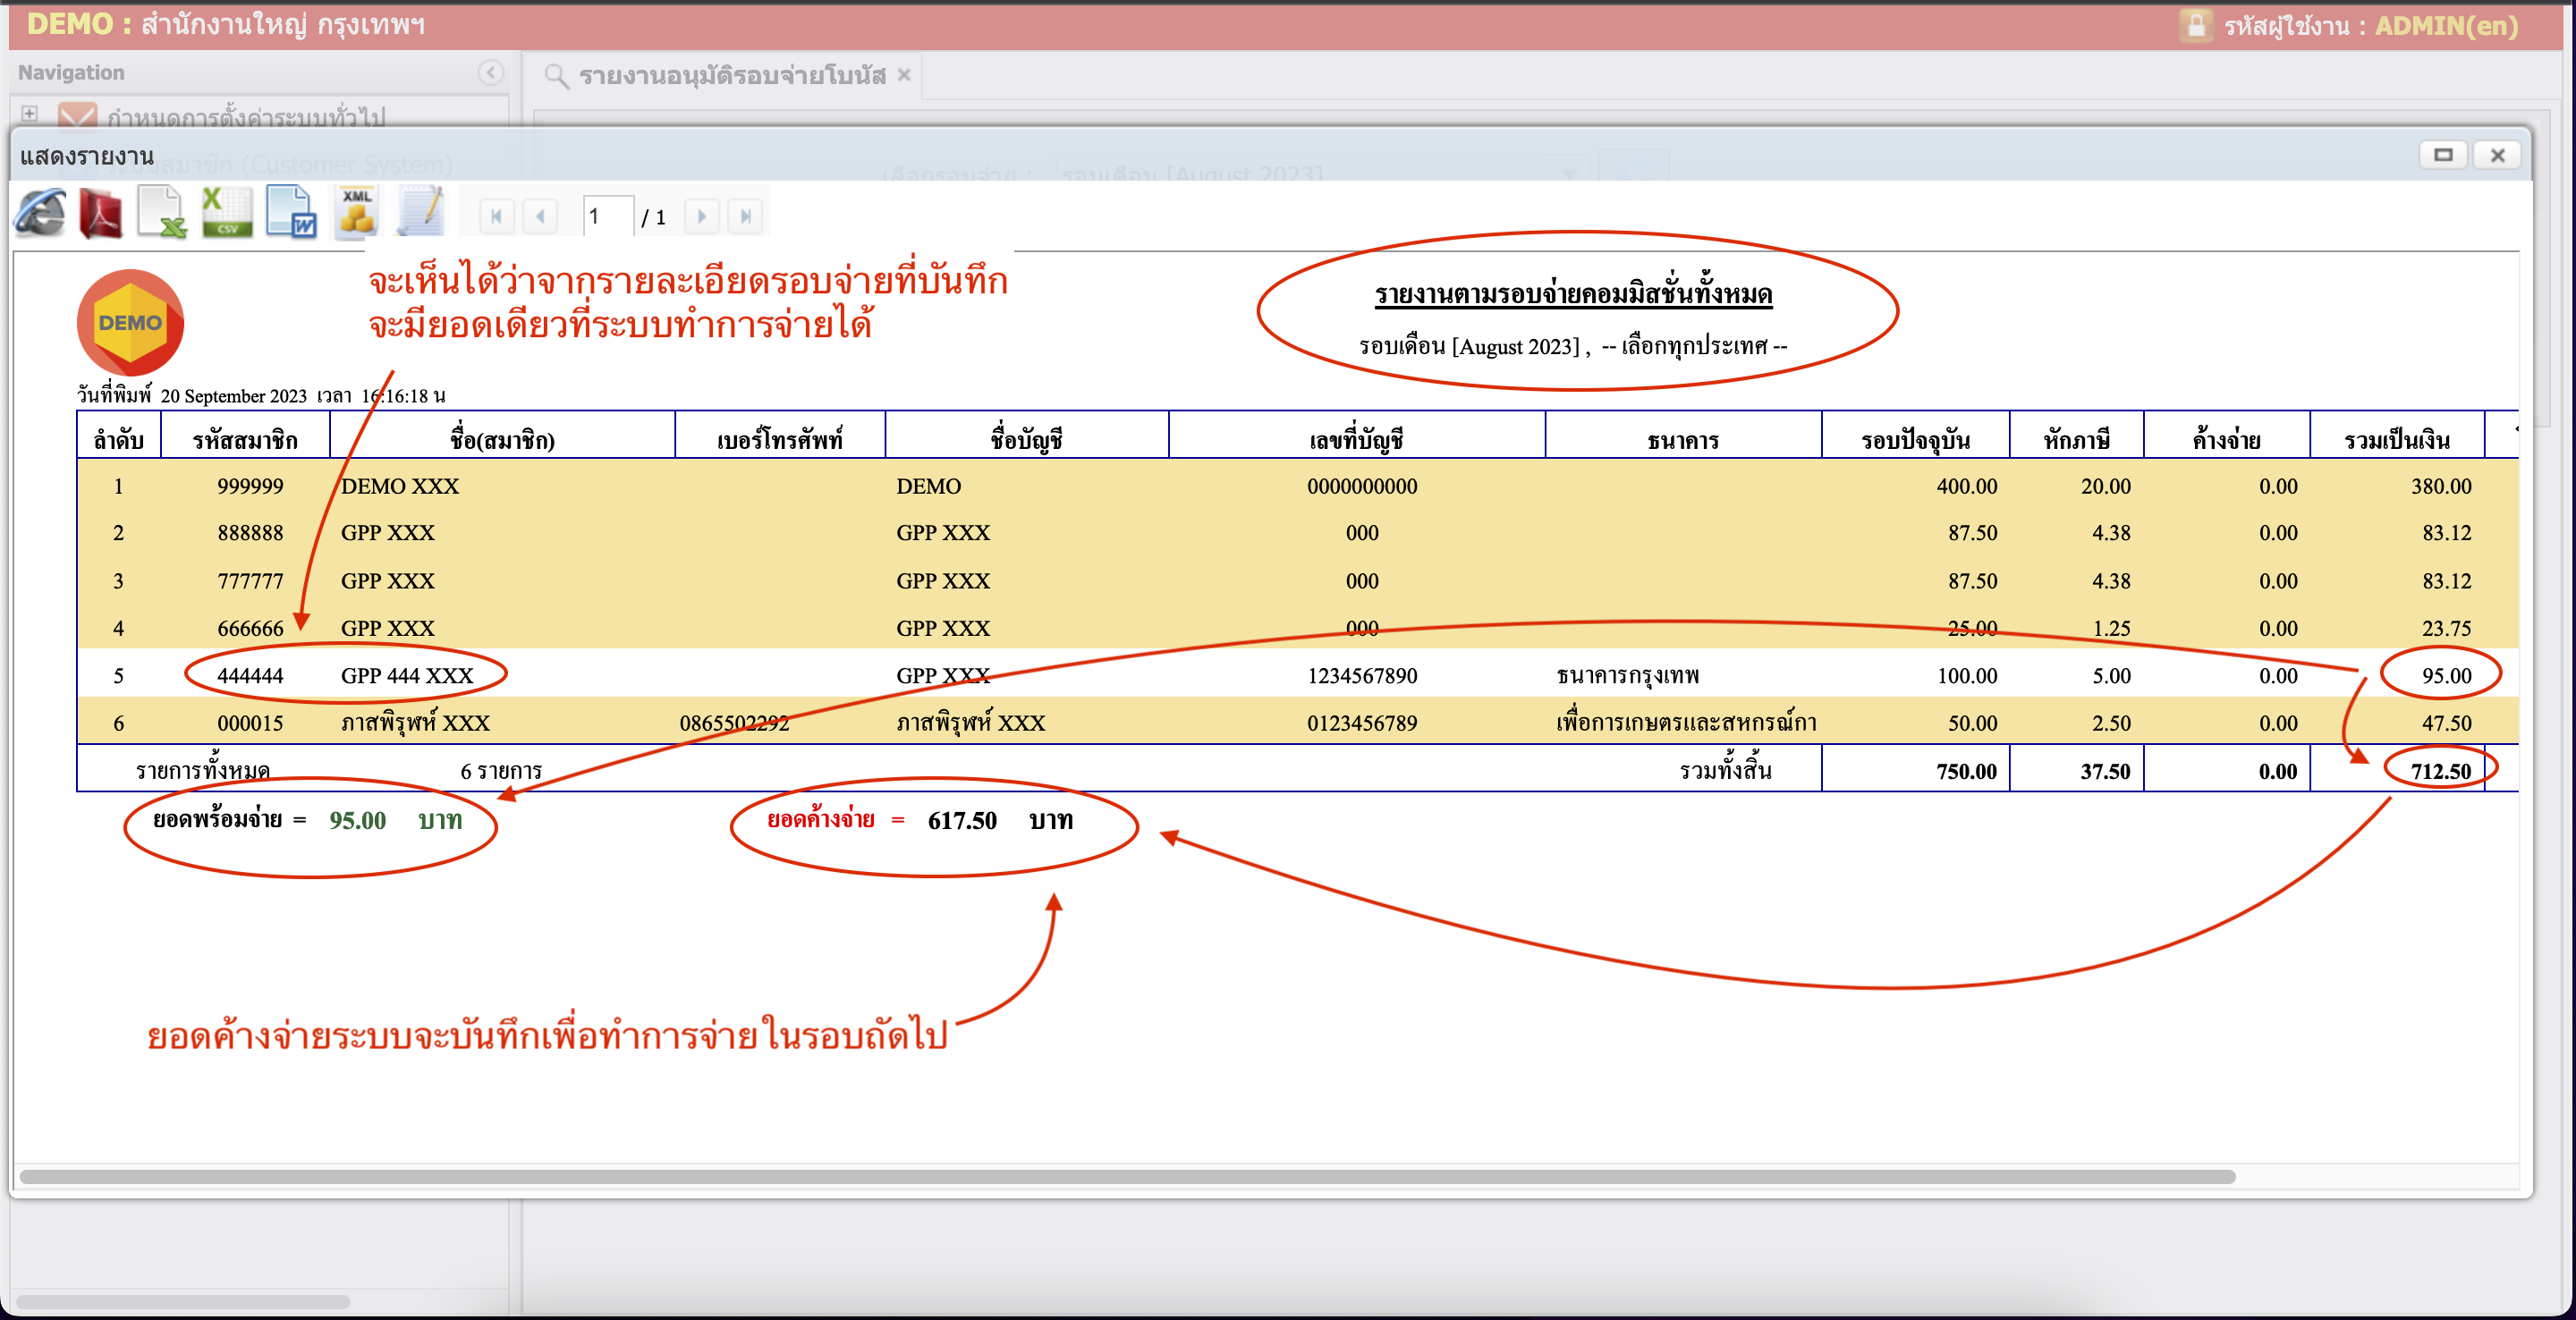Maximize the report viewer dialog

(x=2443, y=155)
